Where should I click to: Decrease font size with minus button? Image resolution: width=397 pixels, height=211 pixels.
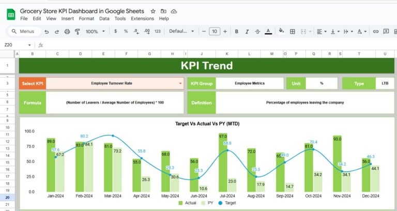204,32
